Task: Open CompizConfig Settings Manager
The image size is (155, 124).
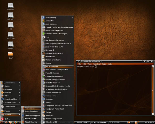Action: coord(58,27)
